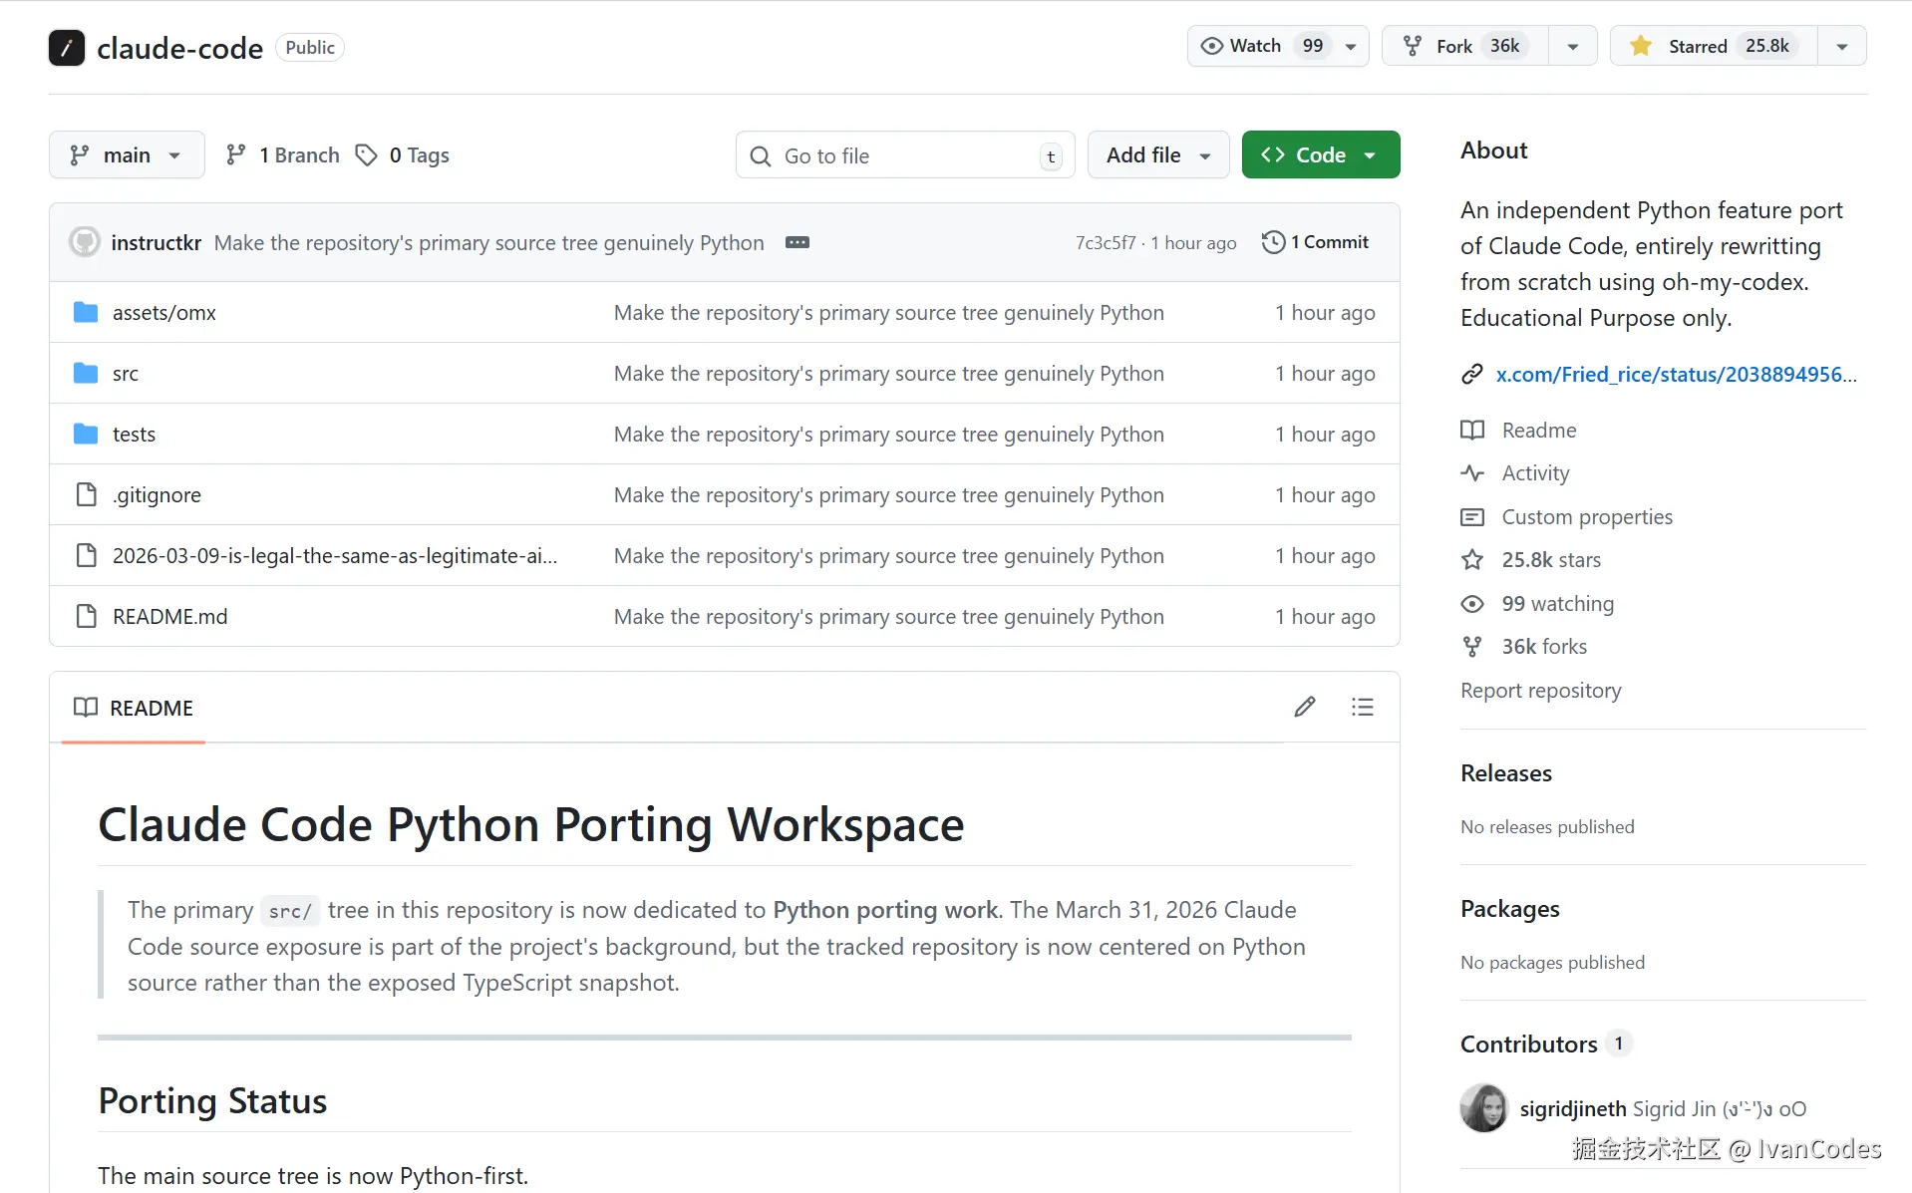
Task: Open the fork options dropdown arrow
Action: pos(1572,46)
